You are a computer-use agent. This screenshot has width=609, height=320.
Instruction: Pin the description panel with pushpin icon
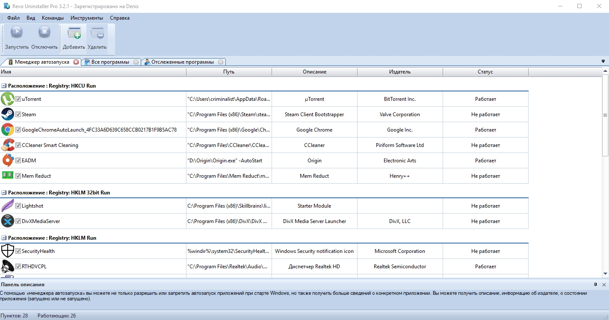coord(595,285)
